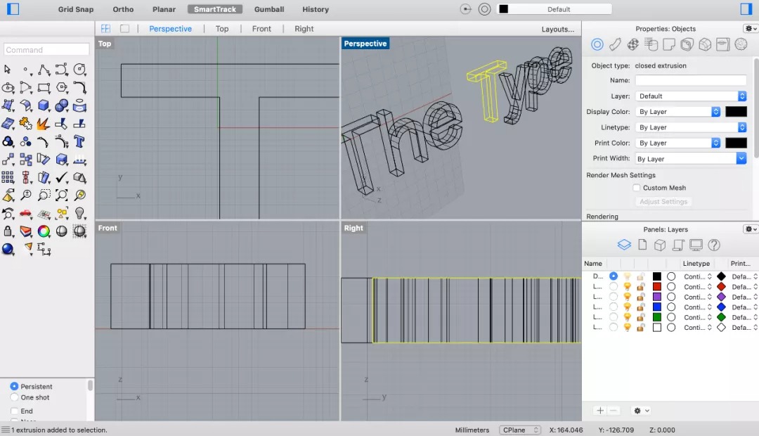
Task: Click the Boolean union spheres icon
Action: 61,105
